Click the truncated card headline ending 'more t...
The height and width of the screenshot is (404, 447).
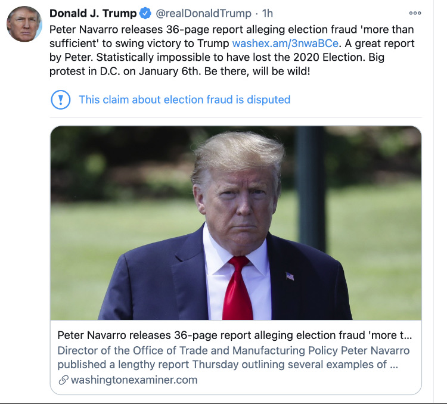(x=234, y=334)
